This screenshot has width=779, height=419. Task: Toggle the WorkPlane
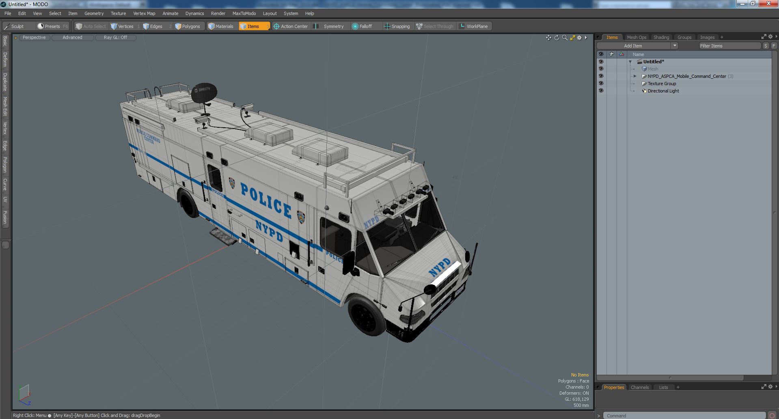(x=473, y=26)
